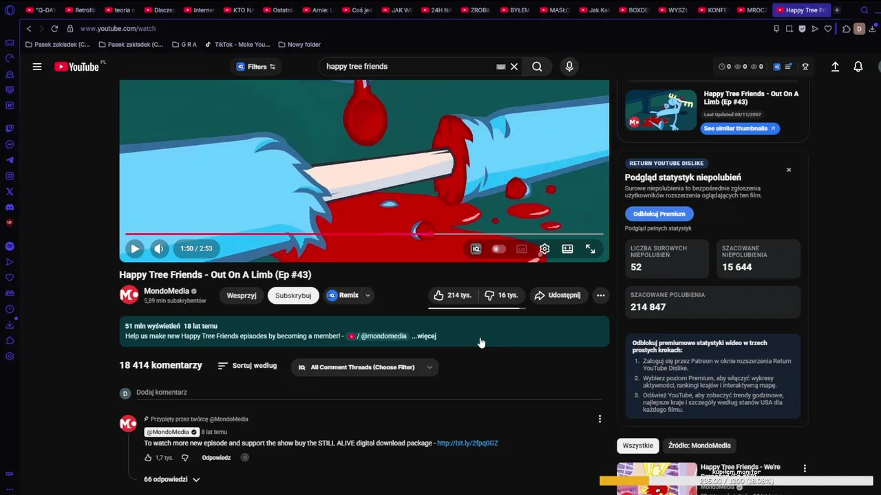
Task: Click See similar thumbnails button
Action: click(740, 129)
